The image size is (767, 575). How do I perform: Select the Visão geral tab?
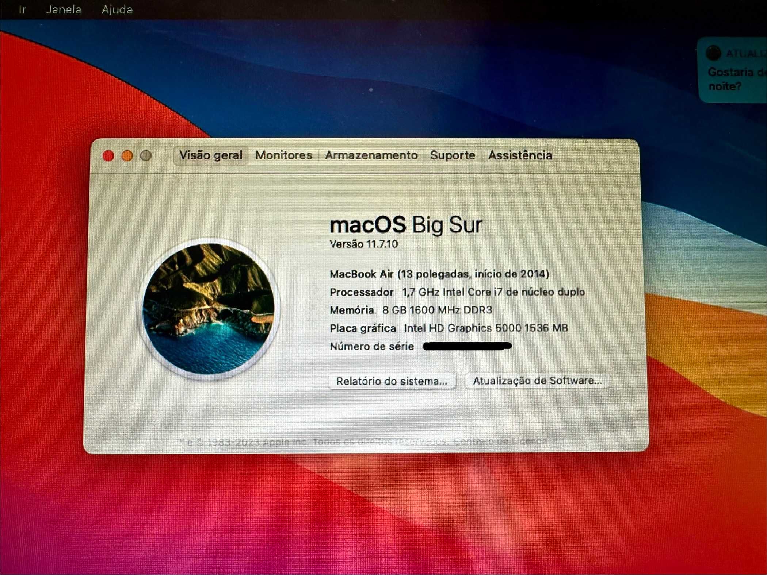click(x=211, y=155)
